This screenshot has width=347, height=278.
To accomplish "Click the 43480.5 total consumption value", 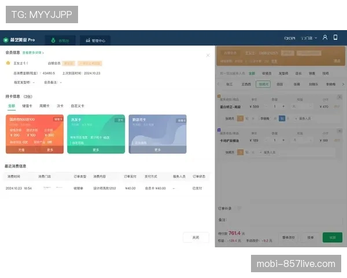I will (49, 73).
